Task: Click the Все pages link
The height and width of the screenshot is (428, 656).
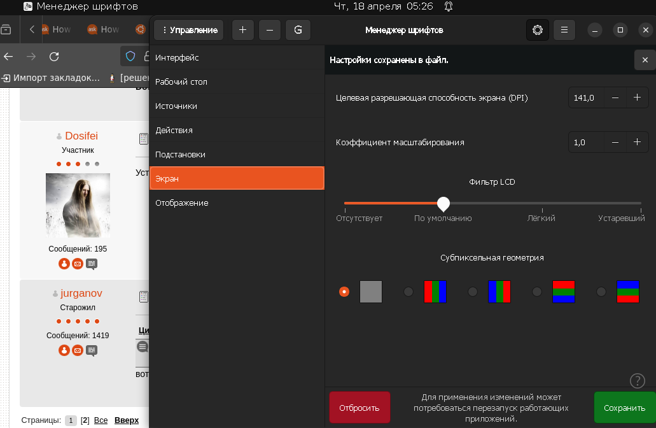Action: [101, 420]
